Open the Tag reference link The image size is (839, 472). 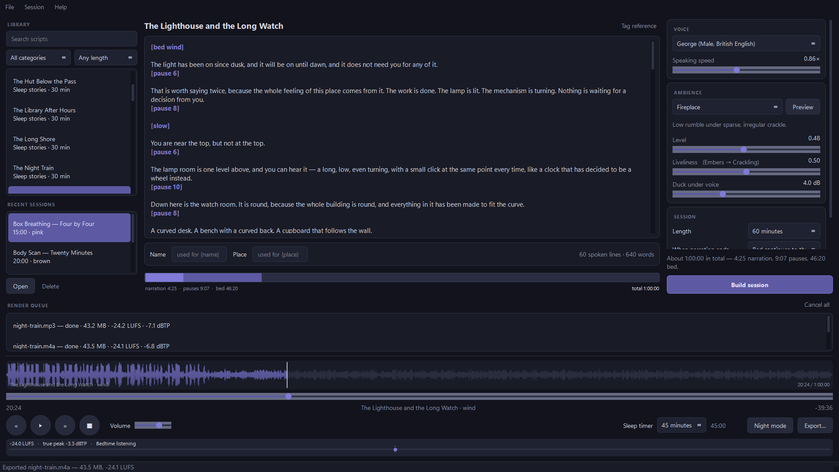coord(639,26)
